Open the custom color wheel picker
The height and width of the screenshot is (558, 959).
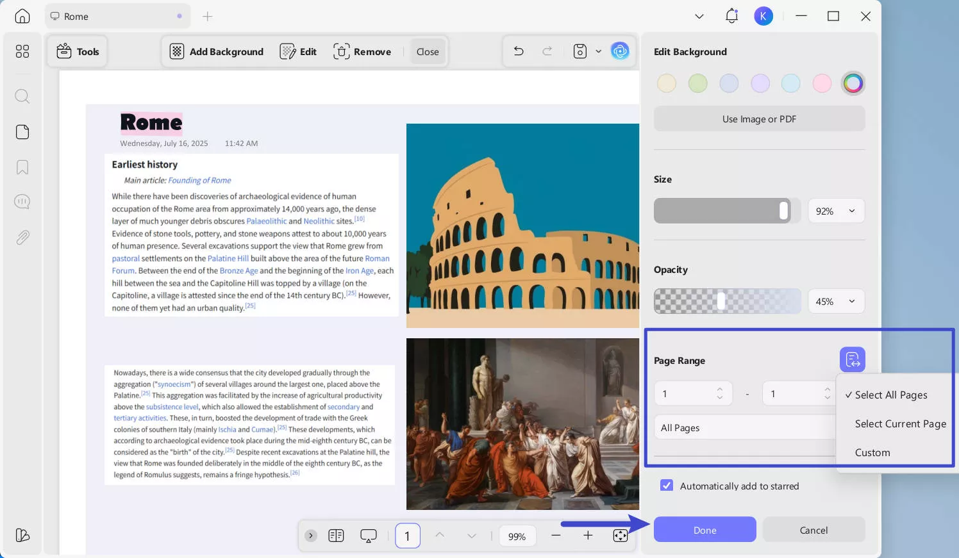(x=853, y=83)
